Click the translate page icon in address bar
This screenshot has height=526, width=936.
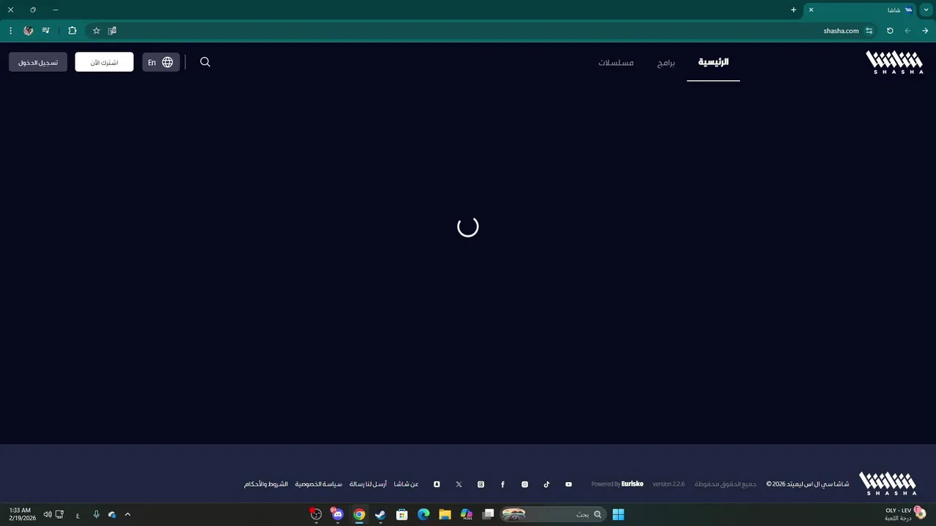[112, 31]
